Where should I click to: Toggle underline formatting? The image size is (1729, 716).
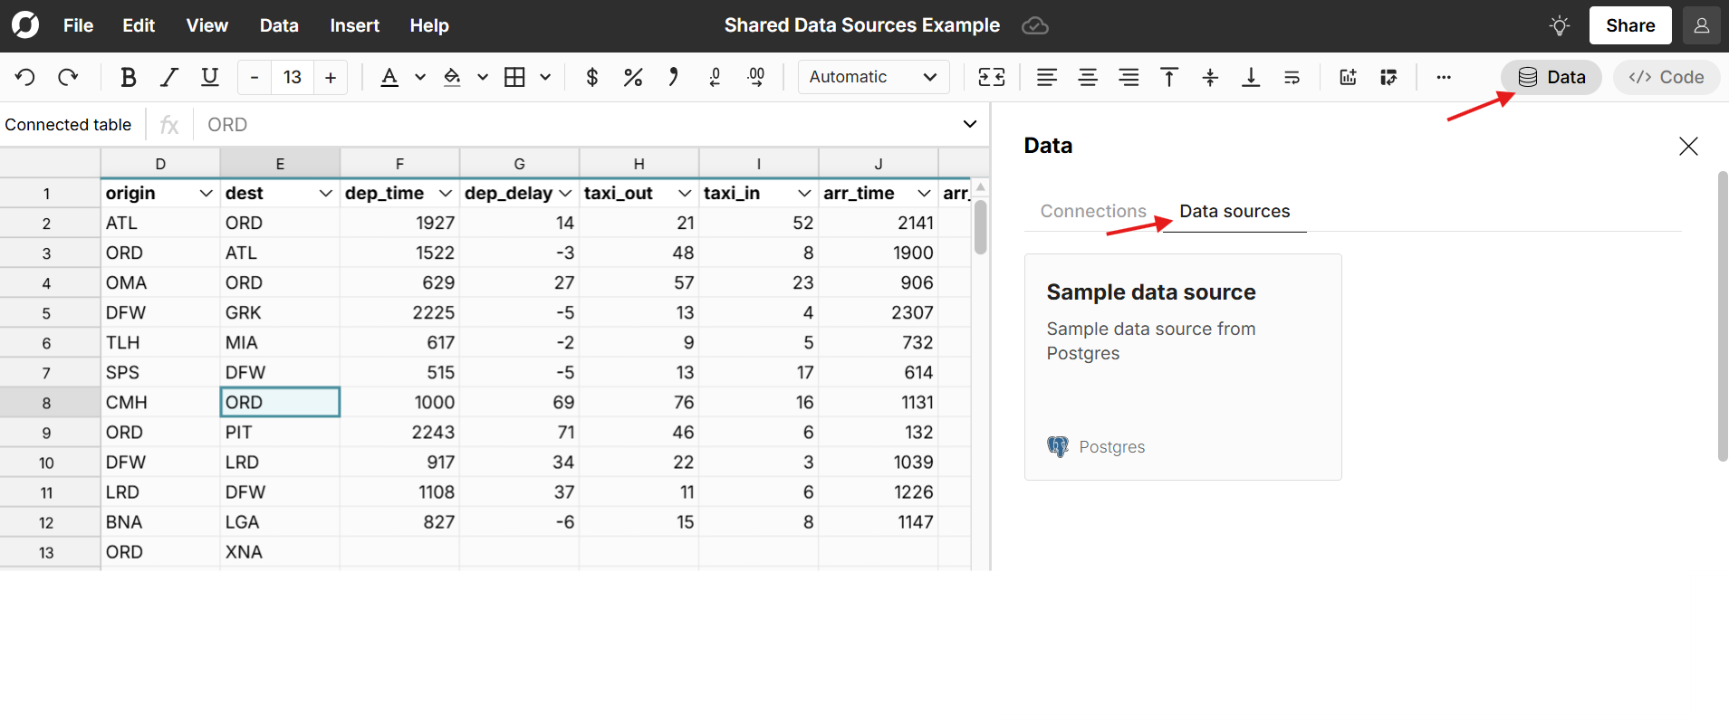click(209, 77)
